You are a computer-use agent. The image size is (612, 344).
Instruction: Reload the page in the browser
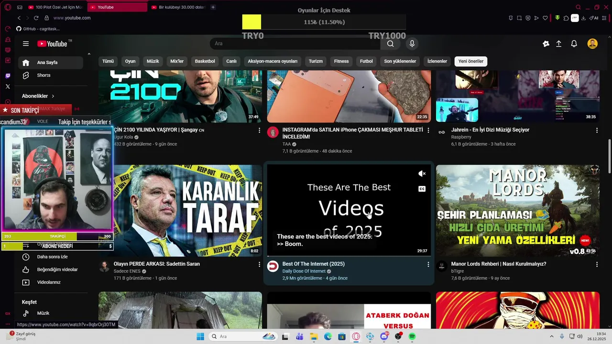(36, 18)
